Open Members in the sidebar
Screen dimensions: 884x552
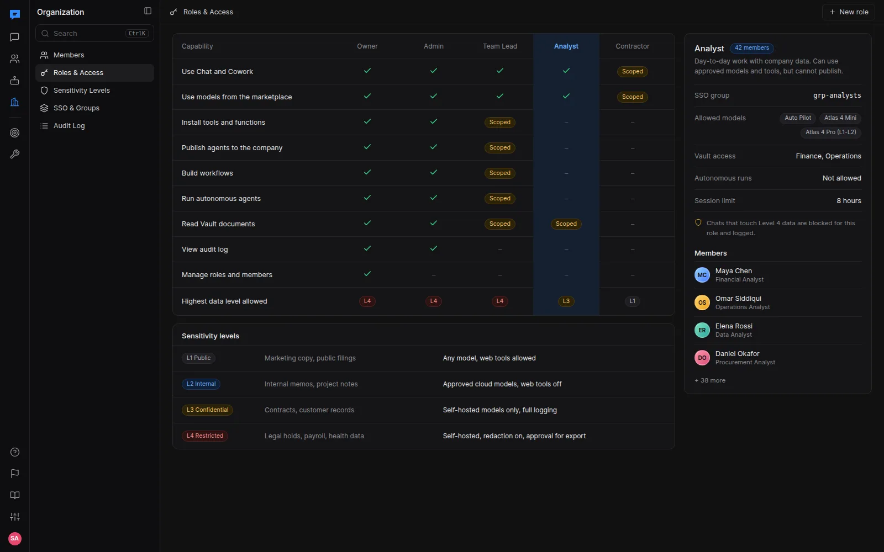(x=94, y=55)
